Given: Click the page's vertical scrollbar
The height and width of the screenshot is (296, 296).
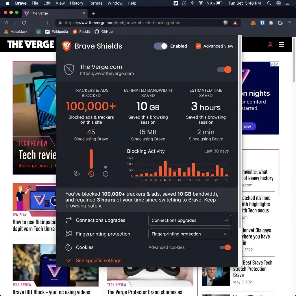Looking at the screenshot, I should (294, 60).
